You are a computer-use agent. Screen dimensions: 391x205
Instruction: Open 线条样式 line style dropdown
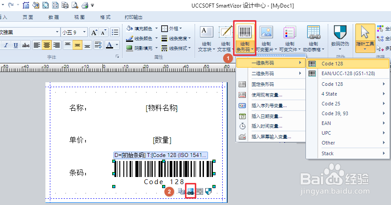click(176, 48)
